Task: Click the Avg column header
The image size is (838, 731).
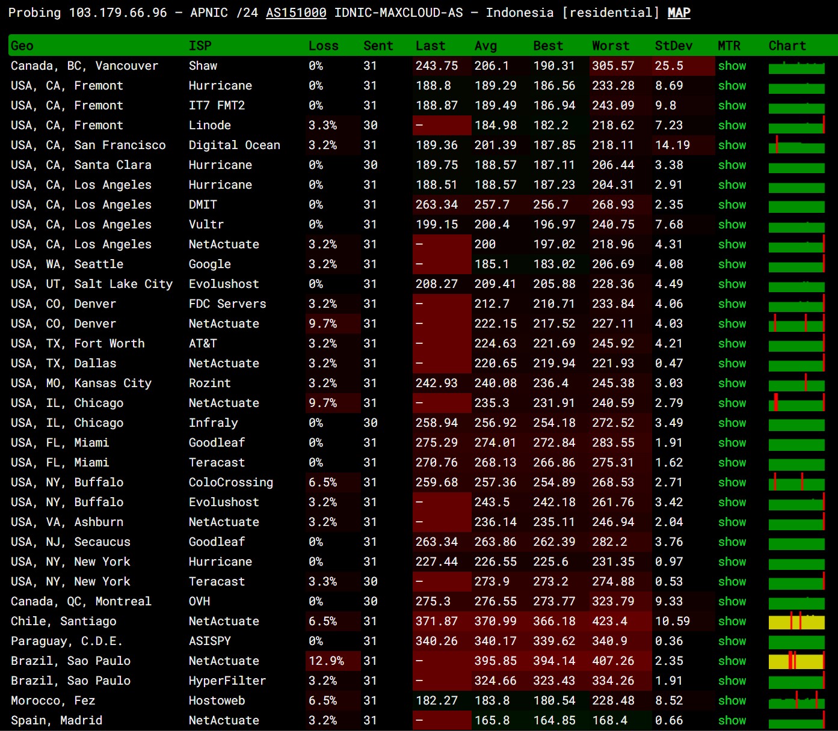Action: click(x=485, y=46)
